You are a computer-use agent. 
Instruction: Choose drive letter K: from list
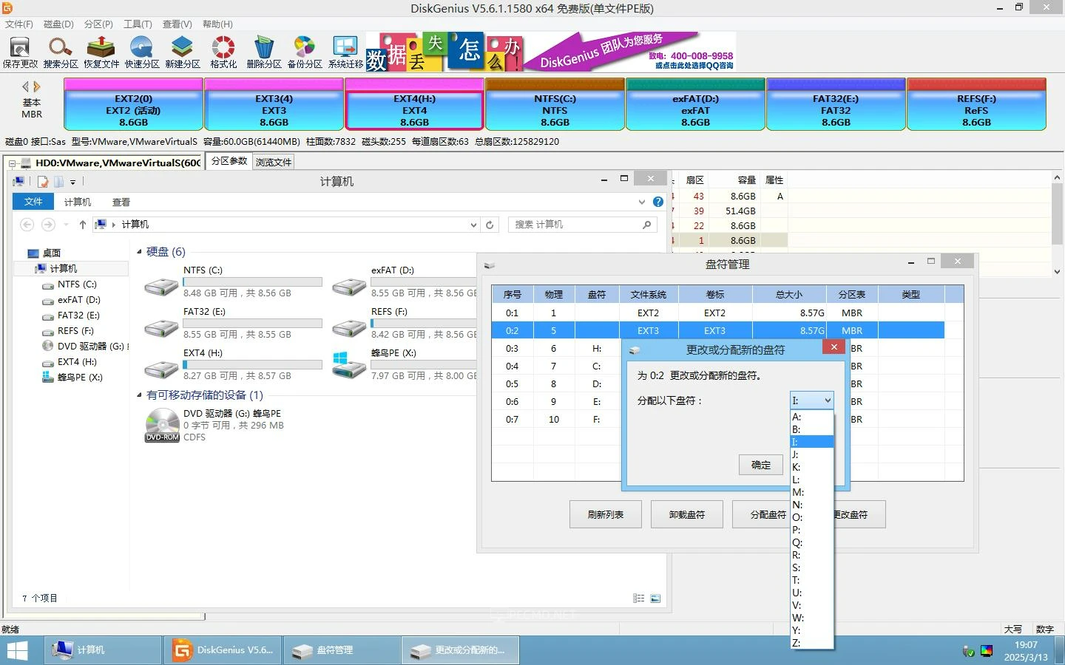pos(812,467)
